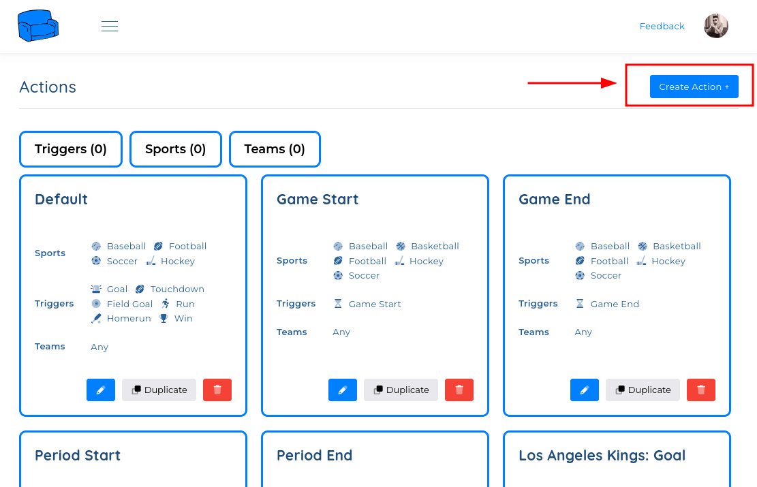Image resolution: width=757 pixels, height=487 pixels.
Task: Delete the Game Start action
Action: pyautogui.click(x=459, y=390)
